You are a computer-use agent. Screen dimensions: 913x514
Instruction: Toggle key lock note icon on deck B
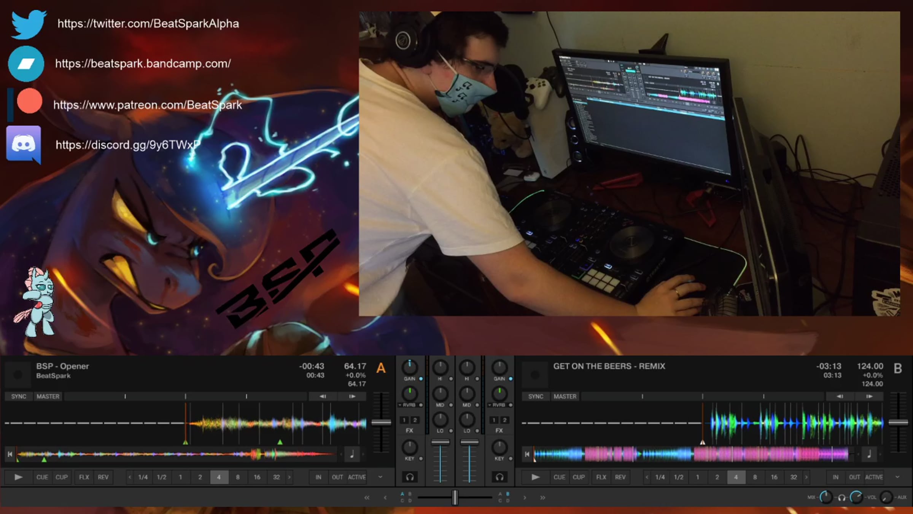[x=869, y=454]
